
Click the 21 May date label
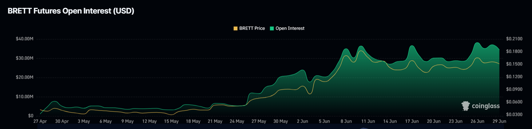click(215, 121)
